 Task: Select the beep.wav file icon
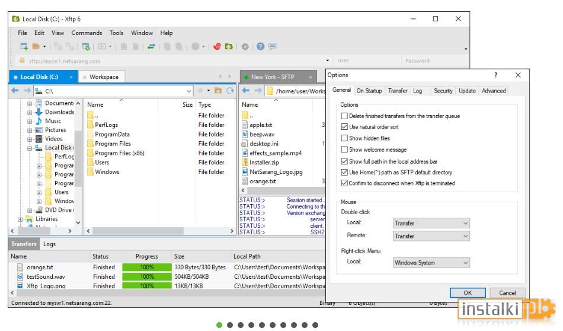[x=245, y=134]
